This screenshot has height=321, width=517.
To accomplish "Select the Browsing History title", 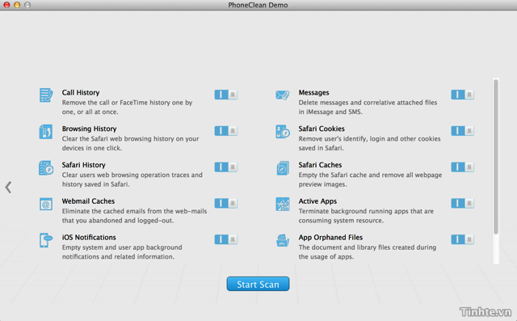I will pos(90,129).
